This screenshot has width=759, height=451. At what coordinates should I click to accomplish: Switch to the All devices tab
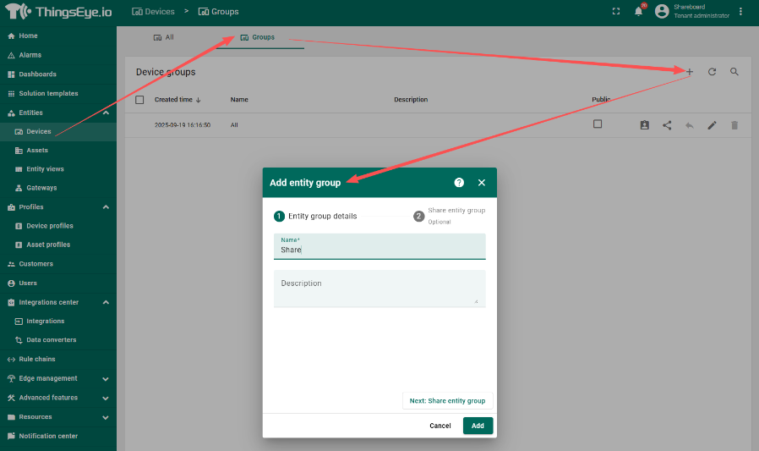(164, 37)
